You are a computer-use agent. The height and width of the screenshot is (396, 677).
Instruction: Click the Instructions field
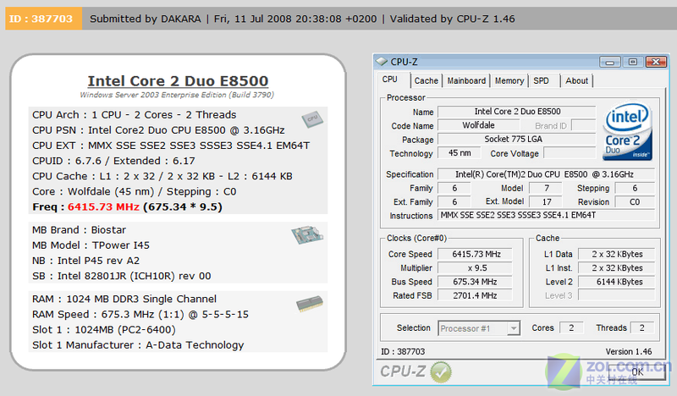coord(546,216)
